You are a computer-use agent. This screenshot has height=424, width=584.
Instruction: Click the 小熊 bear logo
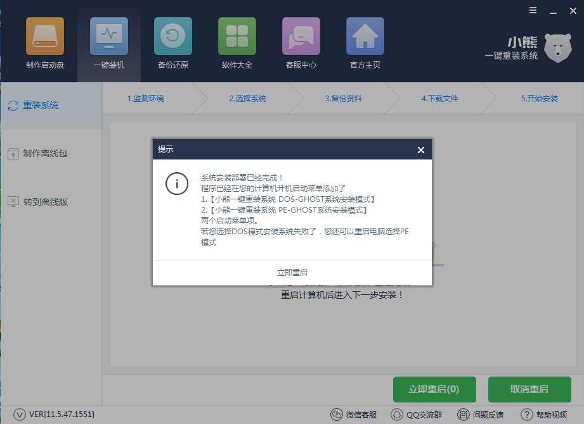[557, 48]
